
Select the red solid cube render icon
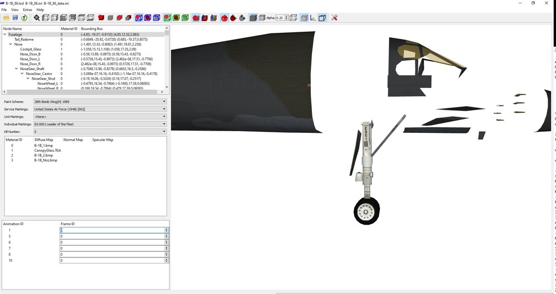101,18
